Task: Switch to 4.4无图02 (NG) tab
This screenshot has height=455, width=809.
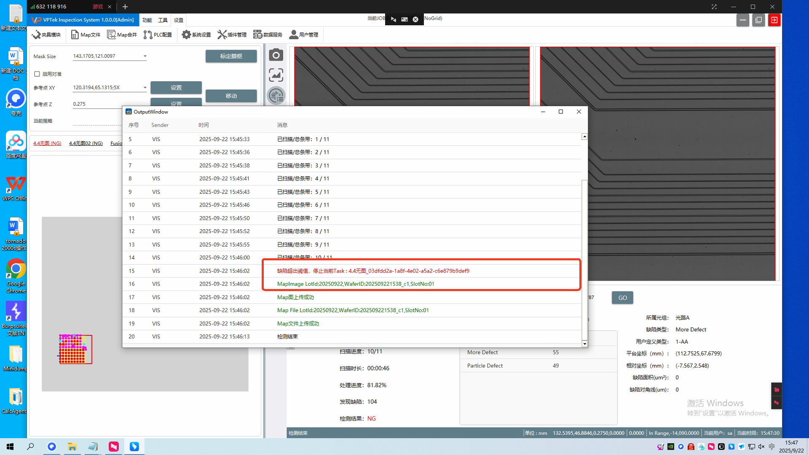Action: [x=86, y=143]
